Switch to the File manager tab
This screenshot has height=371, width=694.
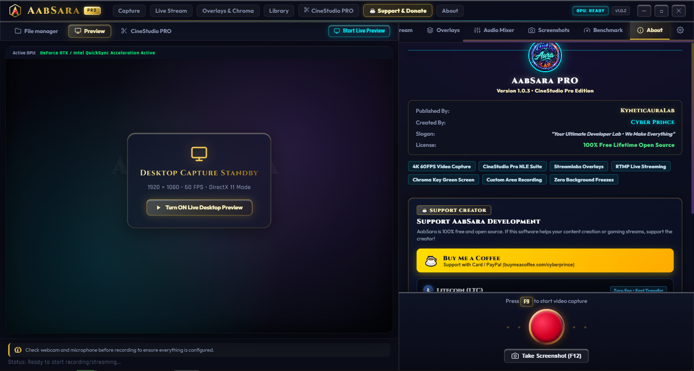click(37, 31)
